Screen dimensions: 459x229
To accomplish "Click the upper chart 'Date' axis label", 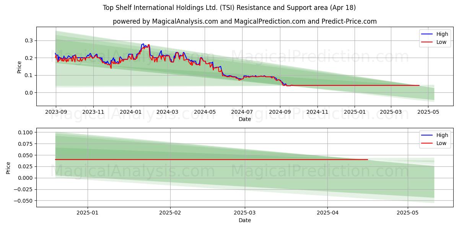I will tap(245, 119).
